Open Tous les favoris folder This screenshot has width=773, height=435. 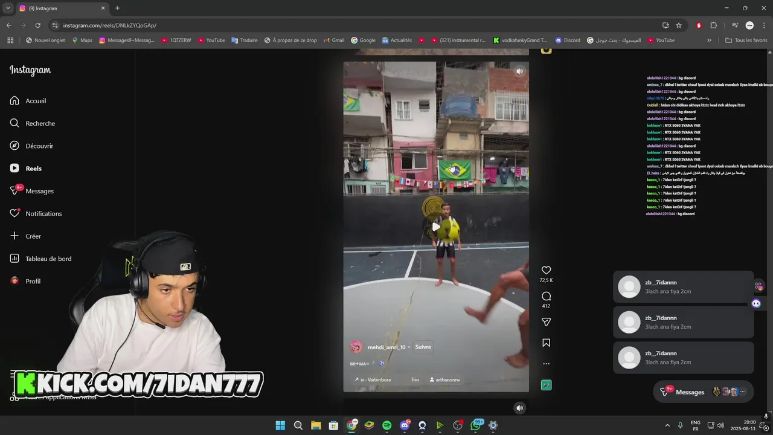coord(746,40)
